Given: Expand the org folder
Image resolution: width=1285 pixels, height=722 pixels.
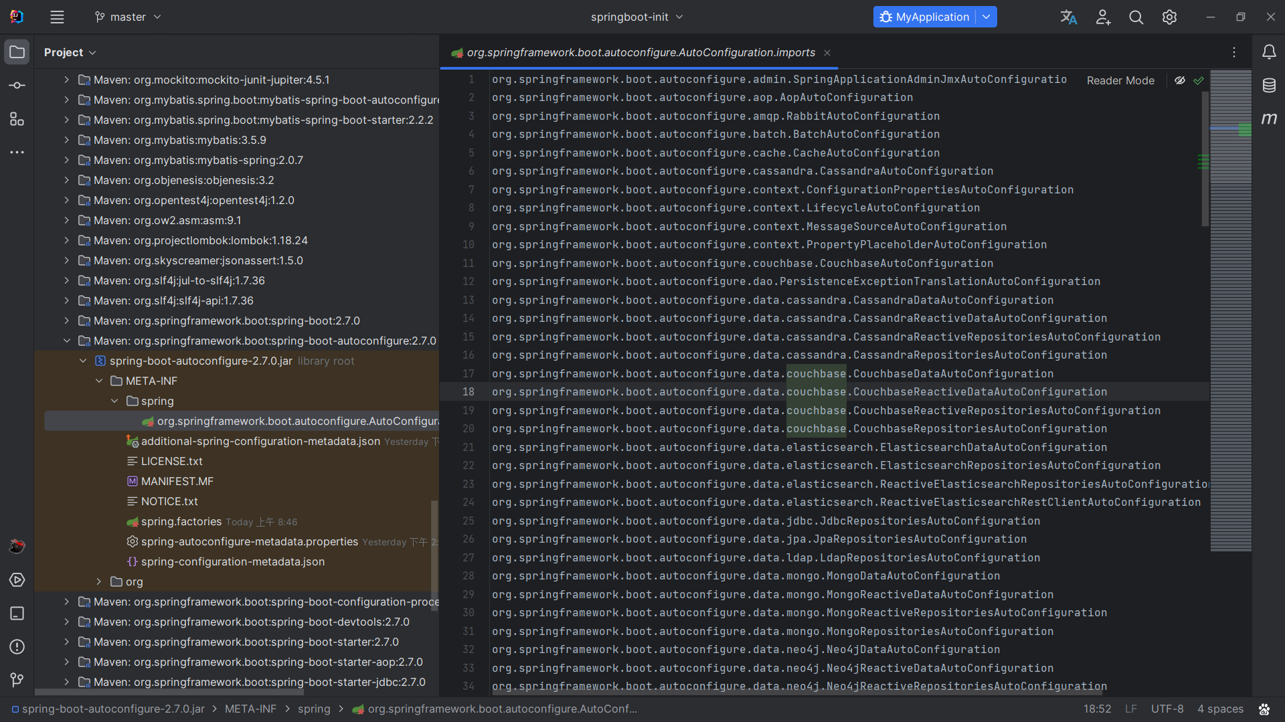Looking at the screenshot, I should (x=99, y=581).
